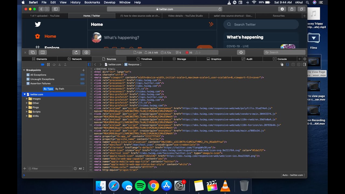Viewport: 345px width, 194px height.
Task: Switch to Storage tab
Action: point(179,59)
